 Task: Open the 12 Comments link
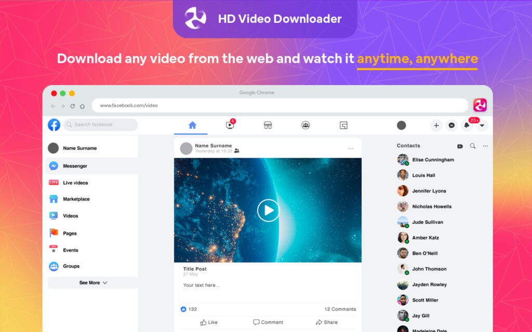(x=339, y=309)
